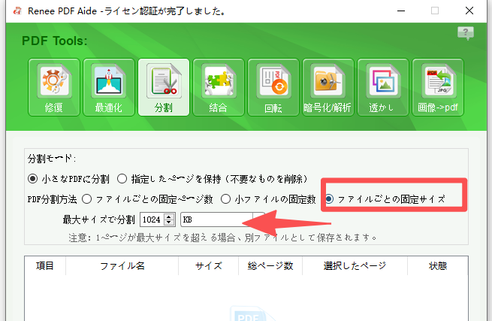Choose ファイルごとの固定サイズ split method
Viewport: 492px width, 321px height.
(x=329, y=199)
